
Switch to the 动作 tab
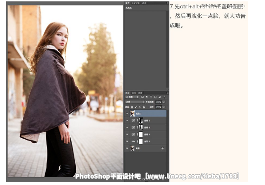pos(144,3)
